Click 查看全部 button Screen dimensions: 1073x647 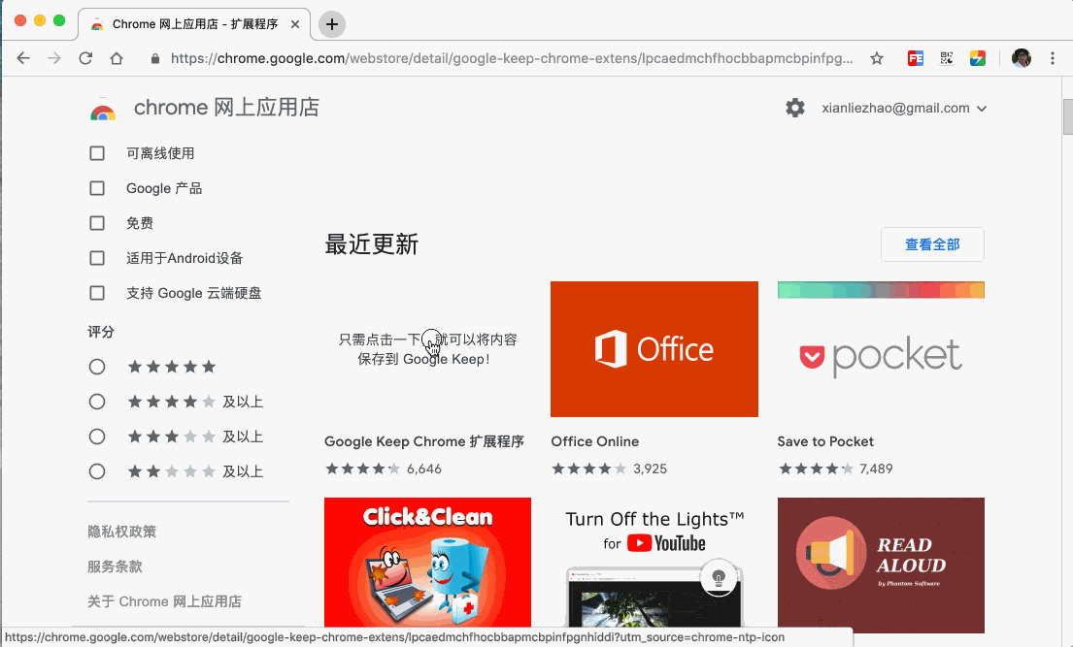(932, 244)
